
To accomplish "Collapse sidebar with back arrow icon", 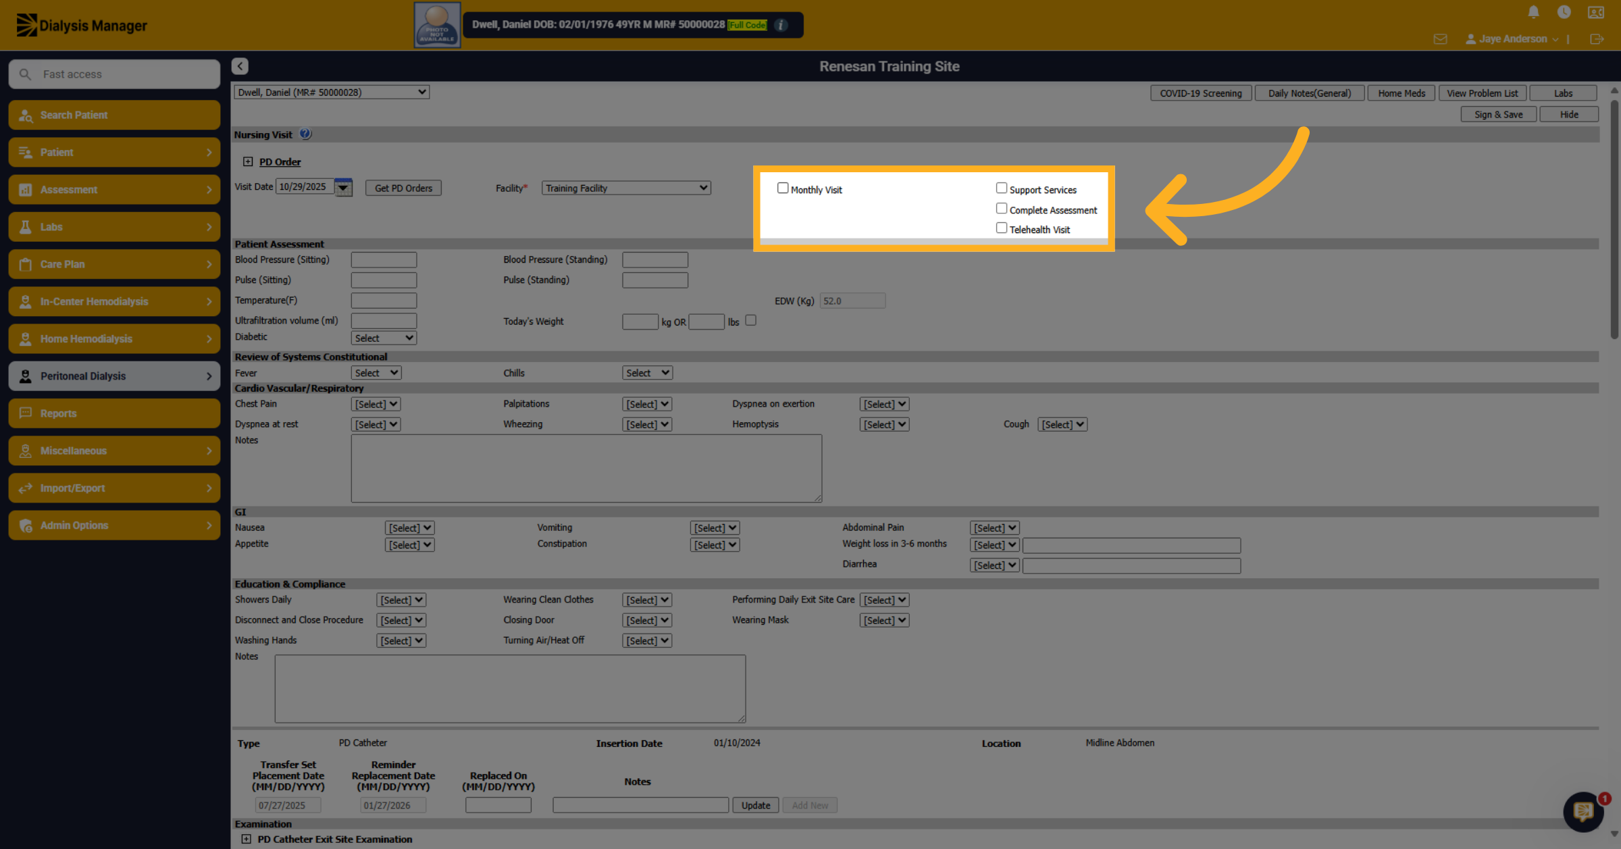I will (240, 66).
